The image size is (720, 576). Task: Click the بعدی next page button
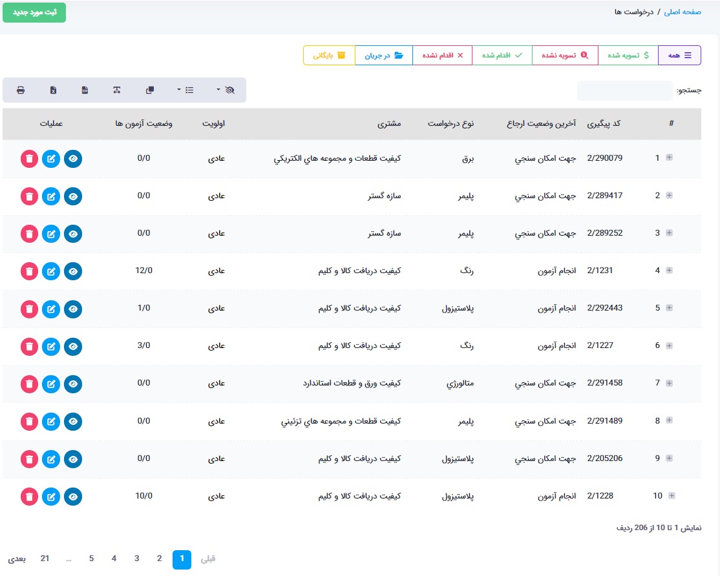click(17, 559)
